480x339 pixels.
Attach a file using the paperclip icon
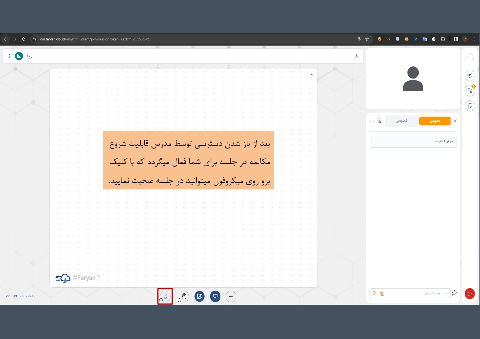374,293
